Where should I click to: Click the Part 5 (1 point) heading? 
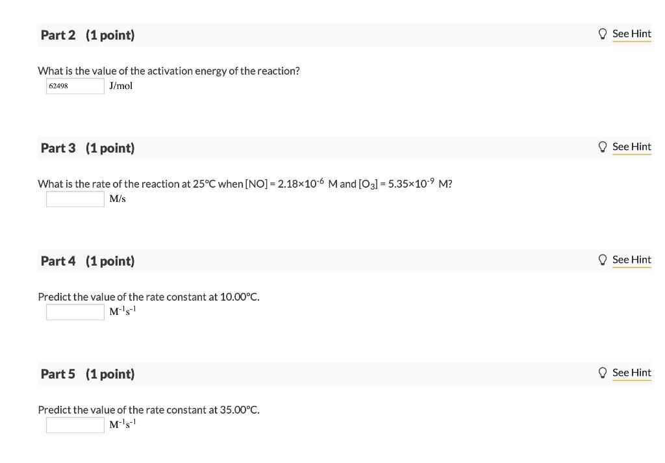click(88, 374)
